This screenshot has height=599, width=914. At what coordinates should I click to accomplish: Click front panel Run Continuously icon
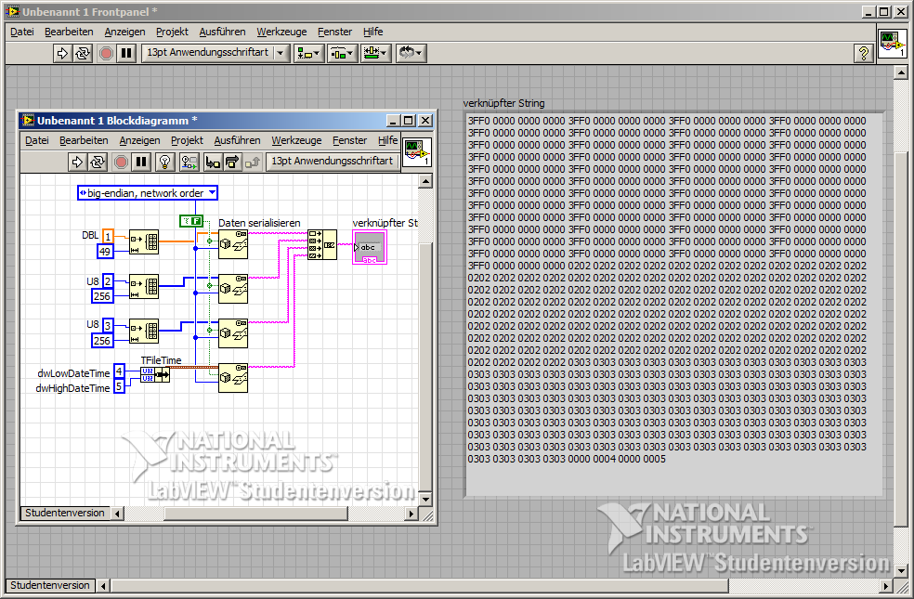coord(83,53)
